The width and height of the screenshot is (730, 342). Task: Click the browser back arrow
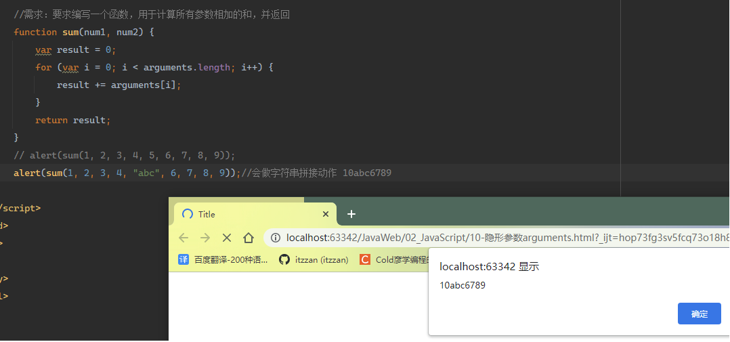184,238
